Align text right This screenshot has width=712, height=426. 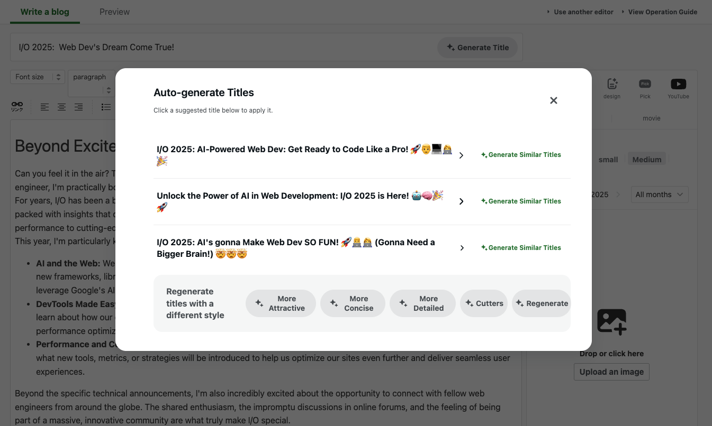(x=79, y=107)
